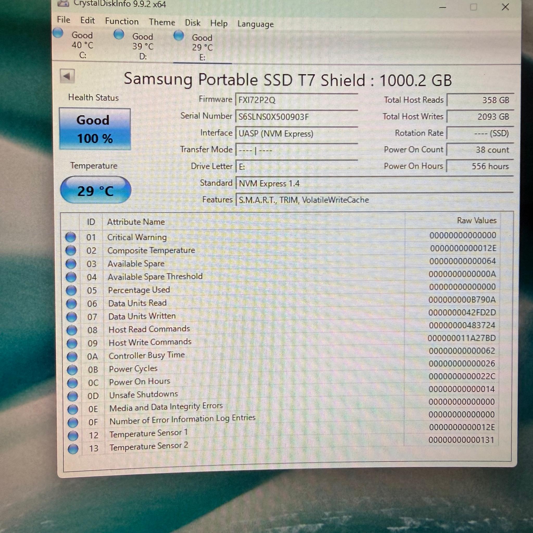533x533 pixels.
Task: Click raw value 000000000B790A
Action: 462,300
